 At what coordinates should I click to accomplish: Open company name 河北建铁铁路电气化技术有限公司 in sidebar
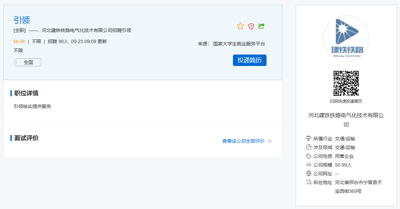(x=346, y=120)
